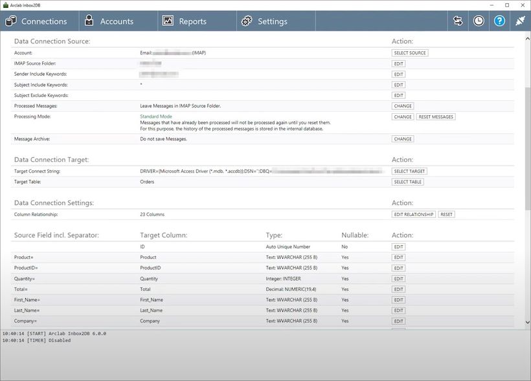This screenshot has height=381, width=531.
Task: Click the data sync arrows icon
Action: (457, 20)
